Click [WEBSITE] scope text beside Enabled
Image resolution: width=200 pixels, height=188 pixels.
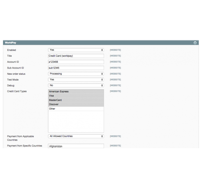(115, 50)
